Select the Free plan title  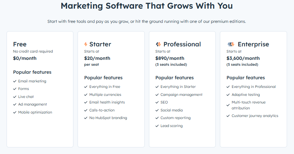pyautogui.click(x=20, y=44)
